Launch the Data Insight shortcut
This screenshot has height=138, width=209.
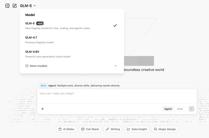point(137,129)
